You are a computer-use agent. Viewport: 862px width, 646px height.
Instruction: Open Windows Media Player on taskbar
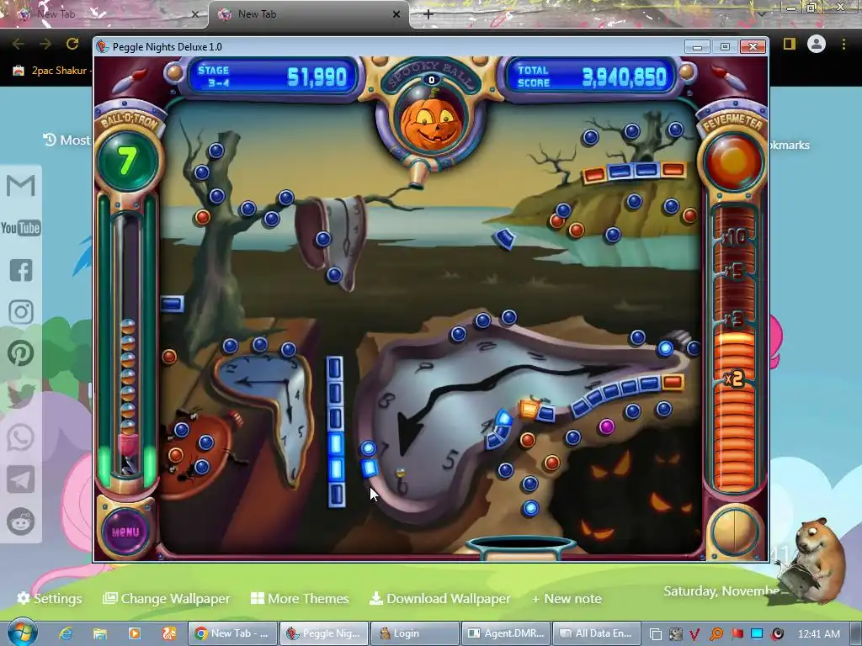pyautogui.click(x=134, y=633)
